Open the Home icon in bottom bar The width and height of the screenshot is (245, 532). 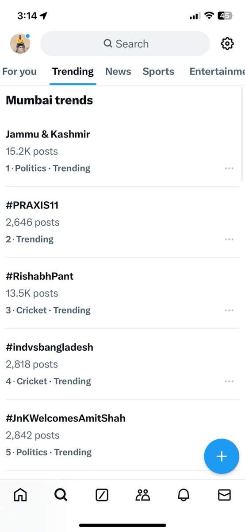pyautogui.click(x=20, y=495)
